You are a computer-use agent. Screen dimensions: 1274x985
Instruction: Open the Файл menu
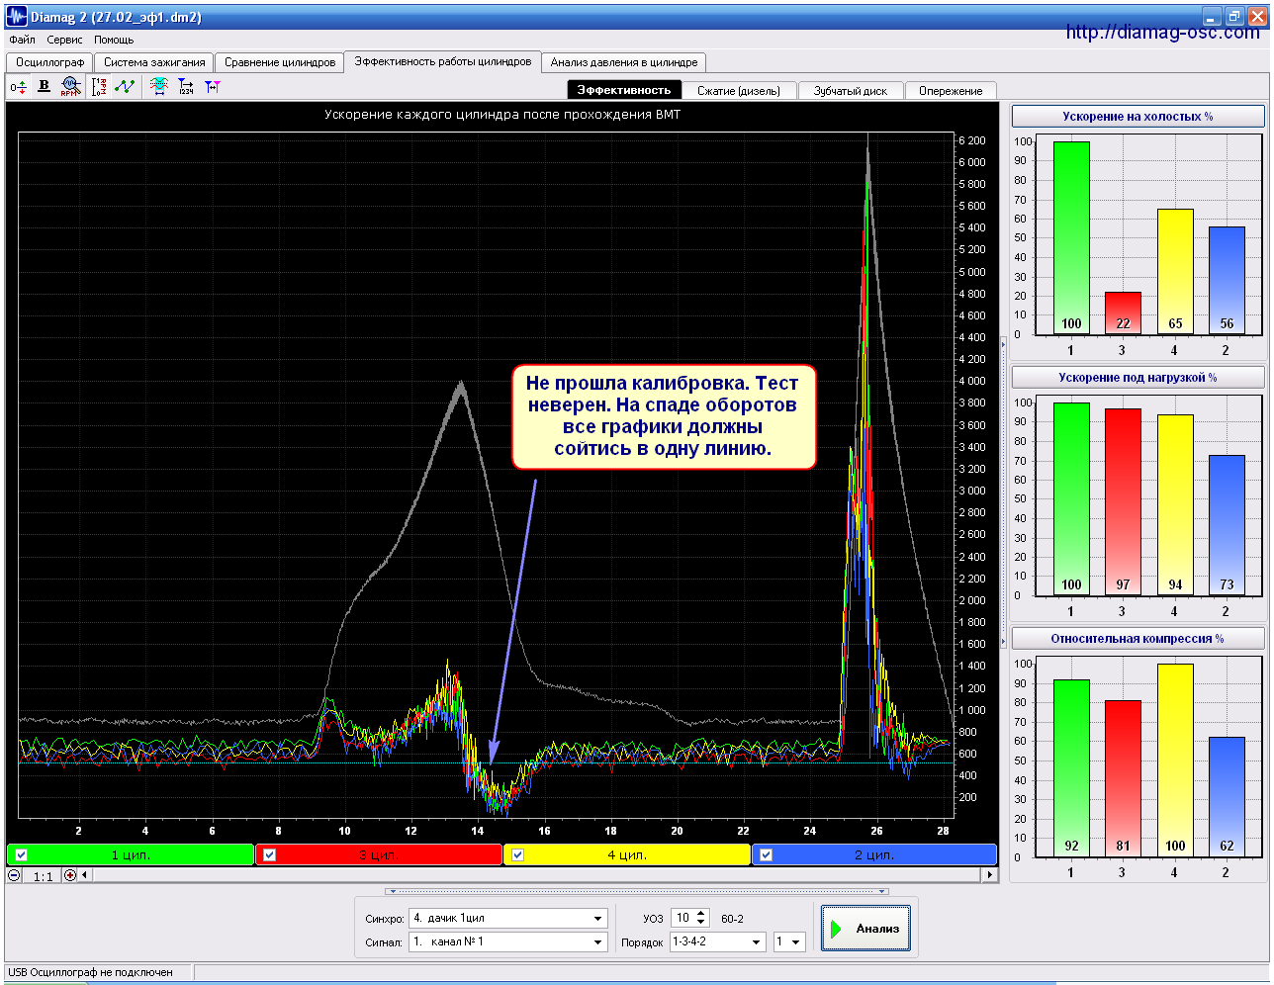pyautogui.click(x=22, y=41)
